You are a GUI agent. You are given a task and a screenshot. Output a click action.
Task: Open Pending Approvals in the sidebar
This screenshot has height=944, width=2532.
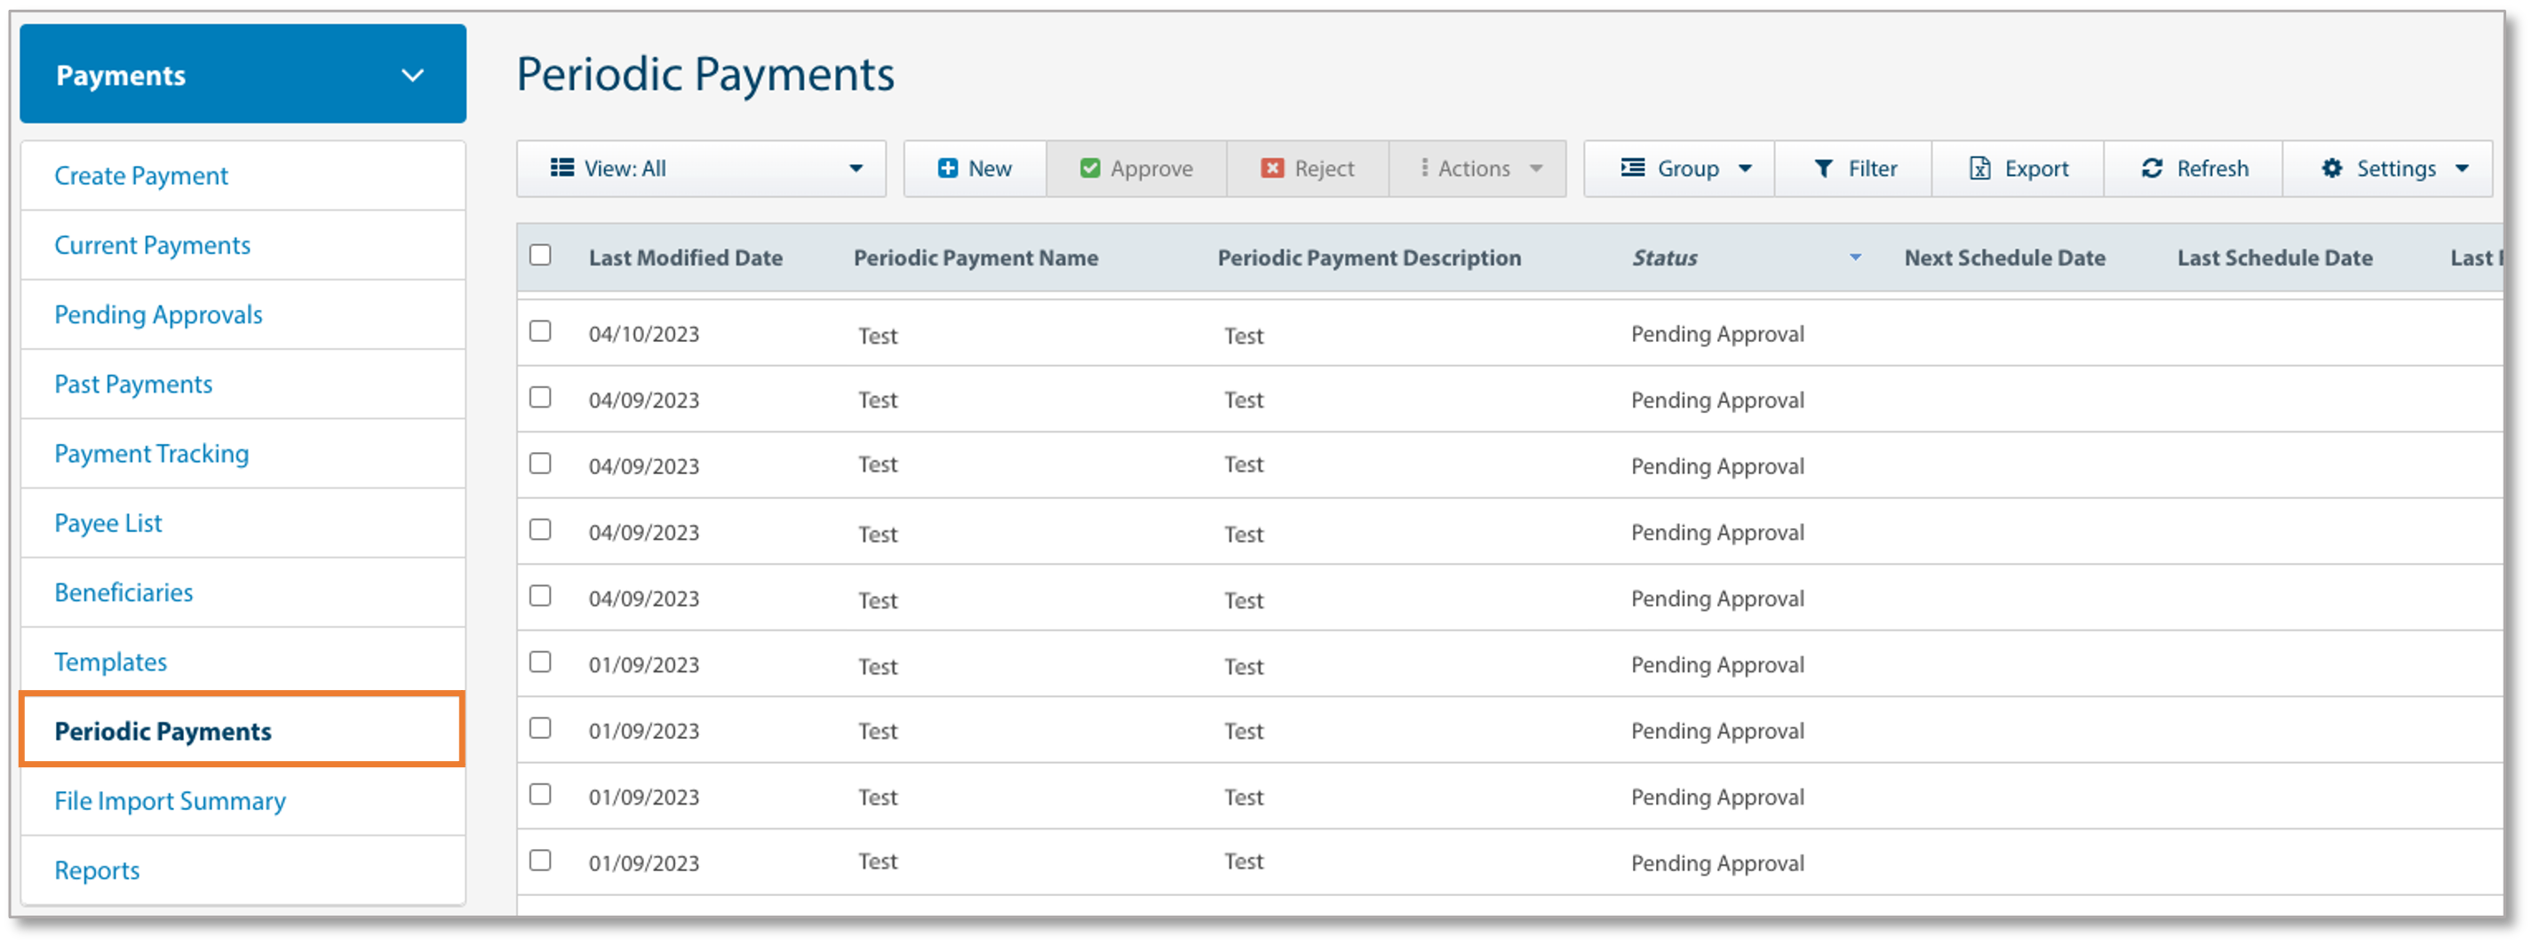(x=158, y=314)
